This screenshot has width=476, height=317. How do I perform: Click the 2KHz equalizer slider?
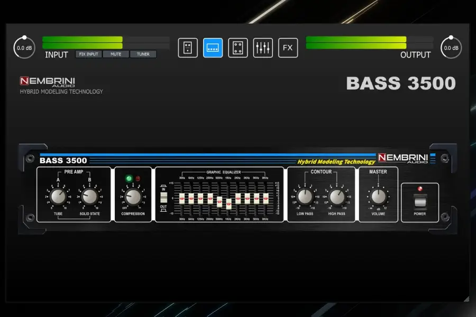pyautogui.click(x=238, y=199)
